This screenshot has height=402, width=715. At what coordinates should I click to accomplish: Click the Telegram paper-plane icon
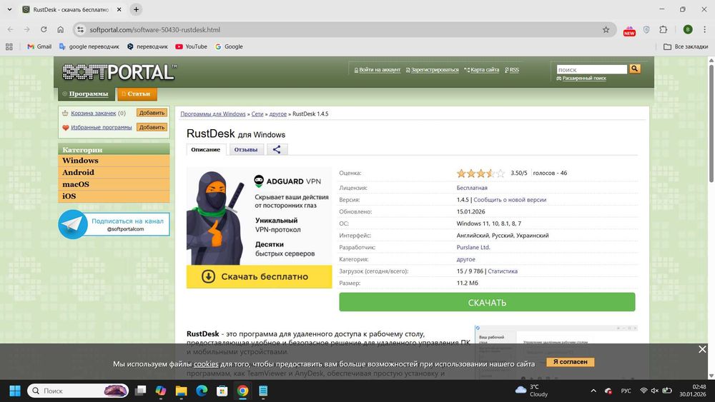[73, 224]
